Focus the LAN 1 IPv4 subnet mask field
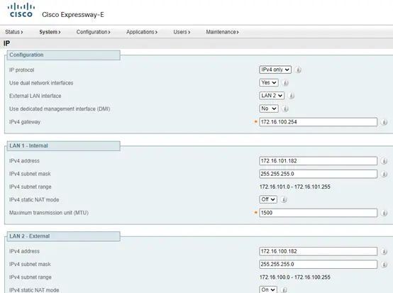The width and height of the screenshot is (393, 293). [318, 174]
